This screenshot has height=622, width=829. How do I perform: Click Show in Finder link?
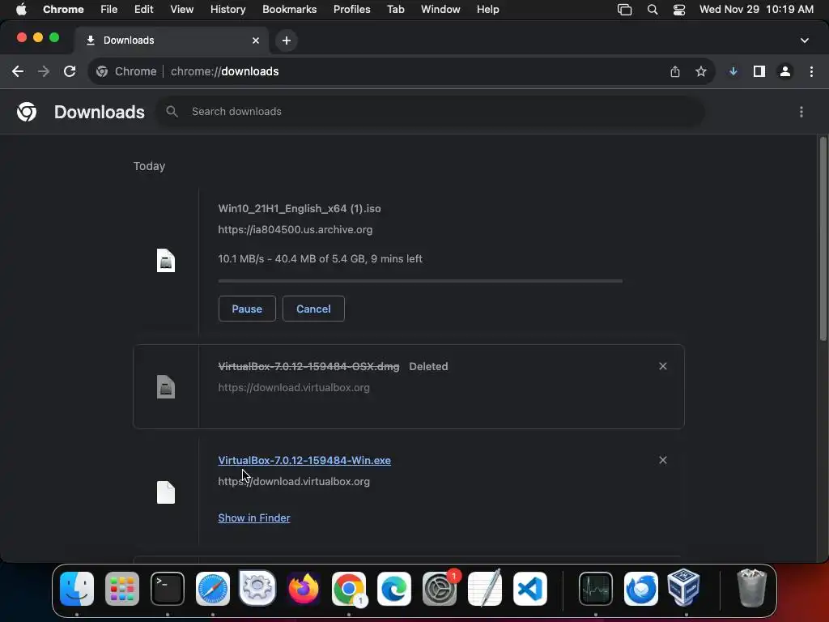[253, 518]
